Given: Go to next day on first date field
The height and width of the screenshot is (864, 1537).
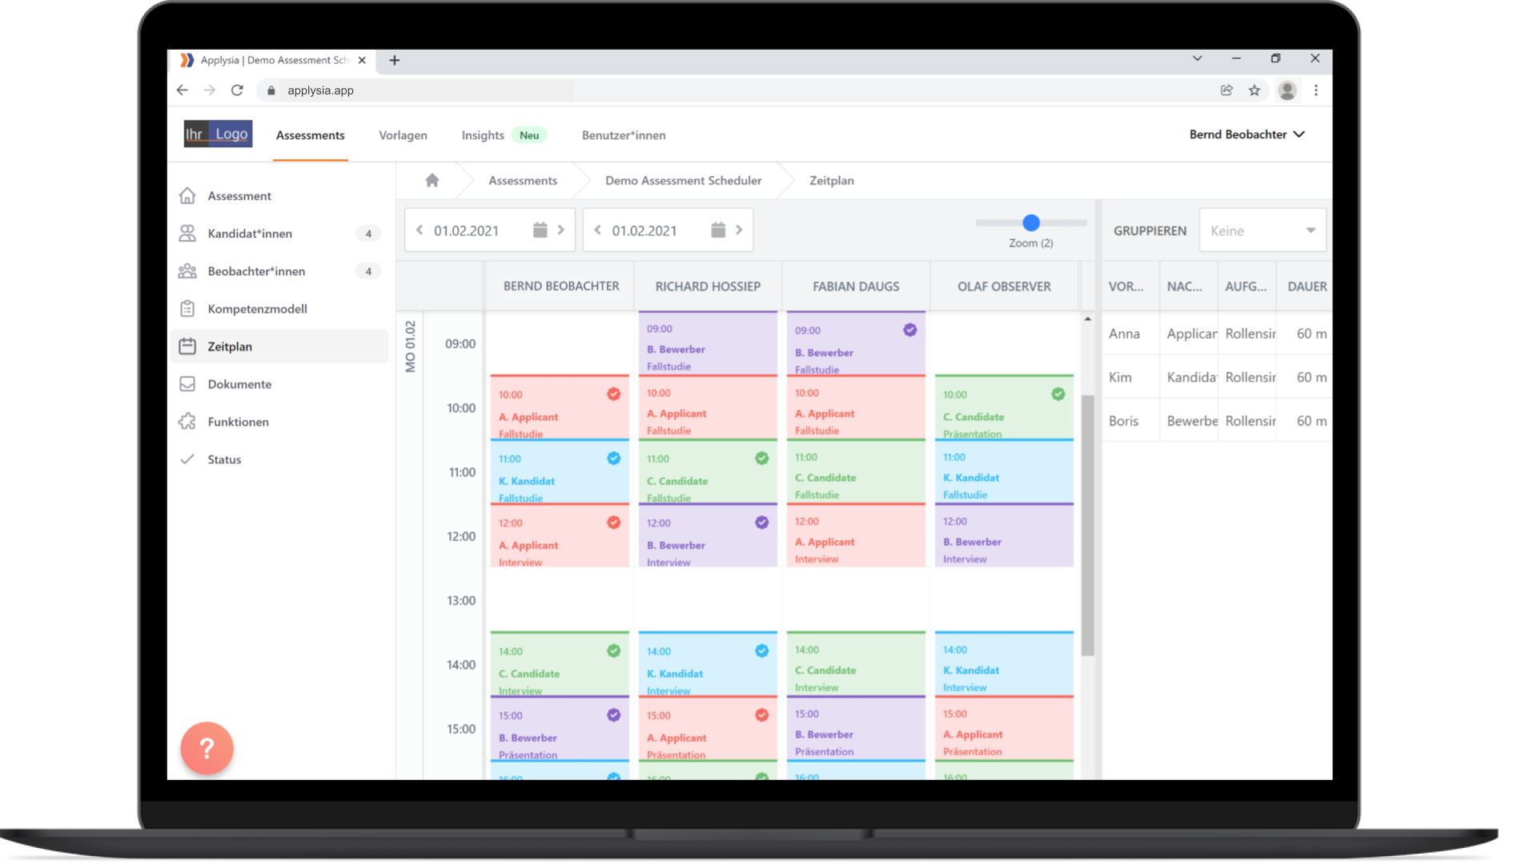Looking at the screenshot, I should 561,230.
